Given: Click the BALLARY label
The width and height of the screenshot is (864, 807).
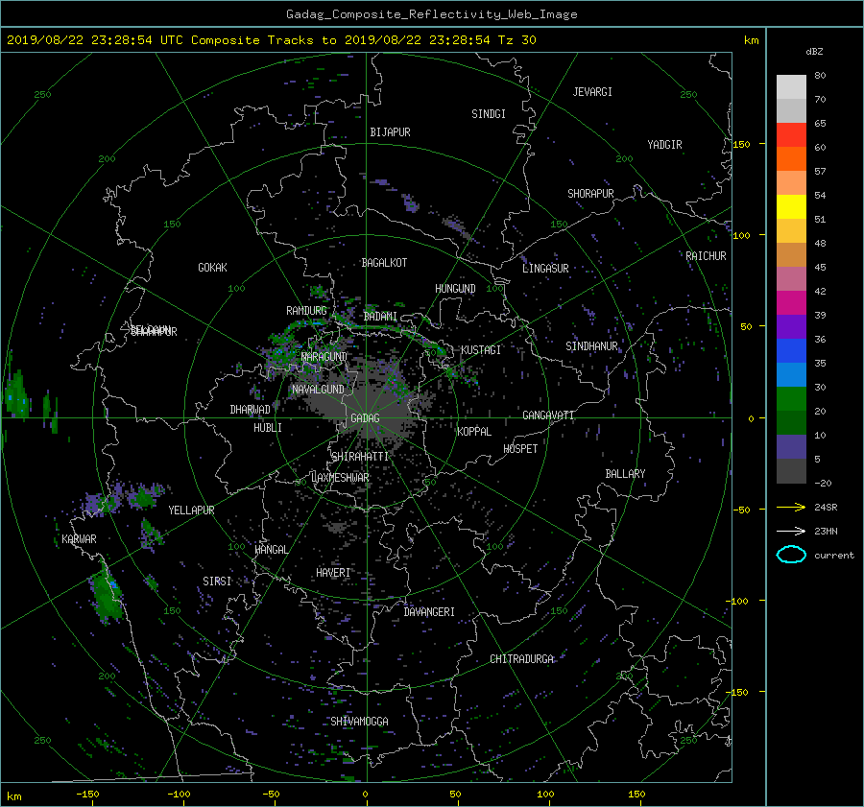Looking at the screenshot, I should pos(625,474).
